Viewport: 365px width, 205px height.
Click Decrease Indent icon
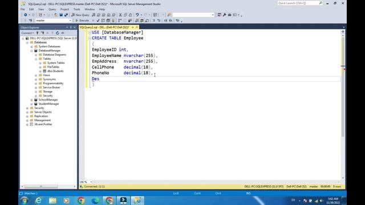click(x=165, y=20)
